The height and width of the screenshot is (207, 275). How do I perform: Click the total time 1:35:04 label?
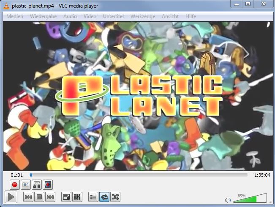pos(262,175)
